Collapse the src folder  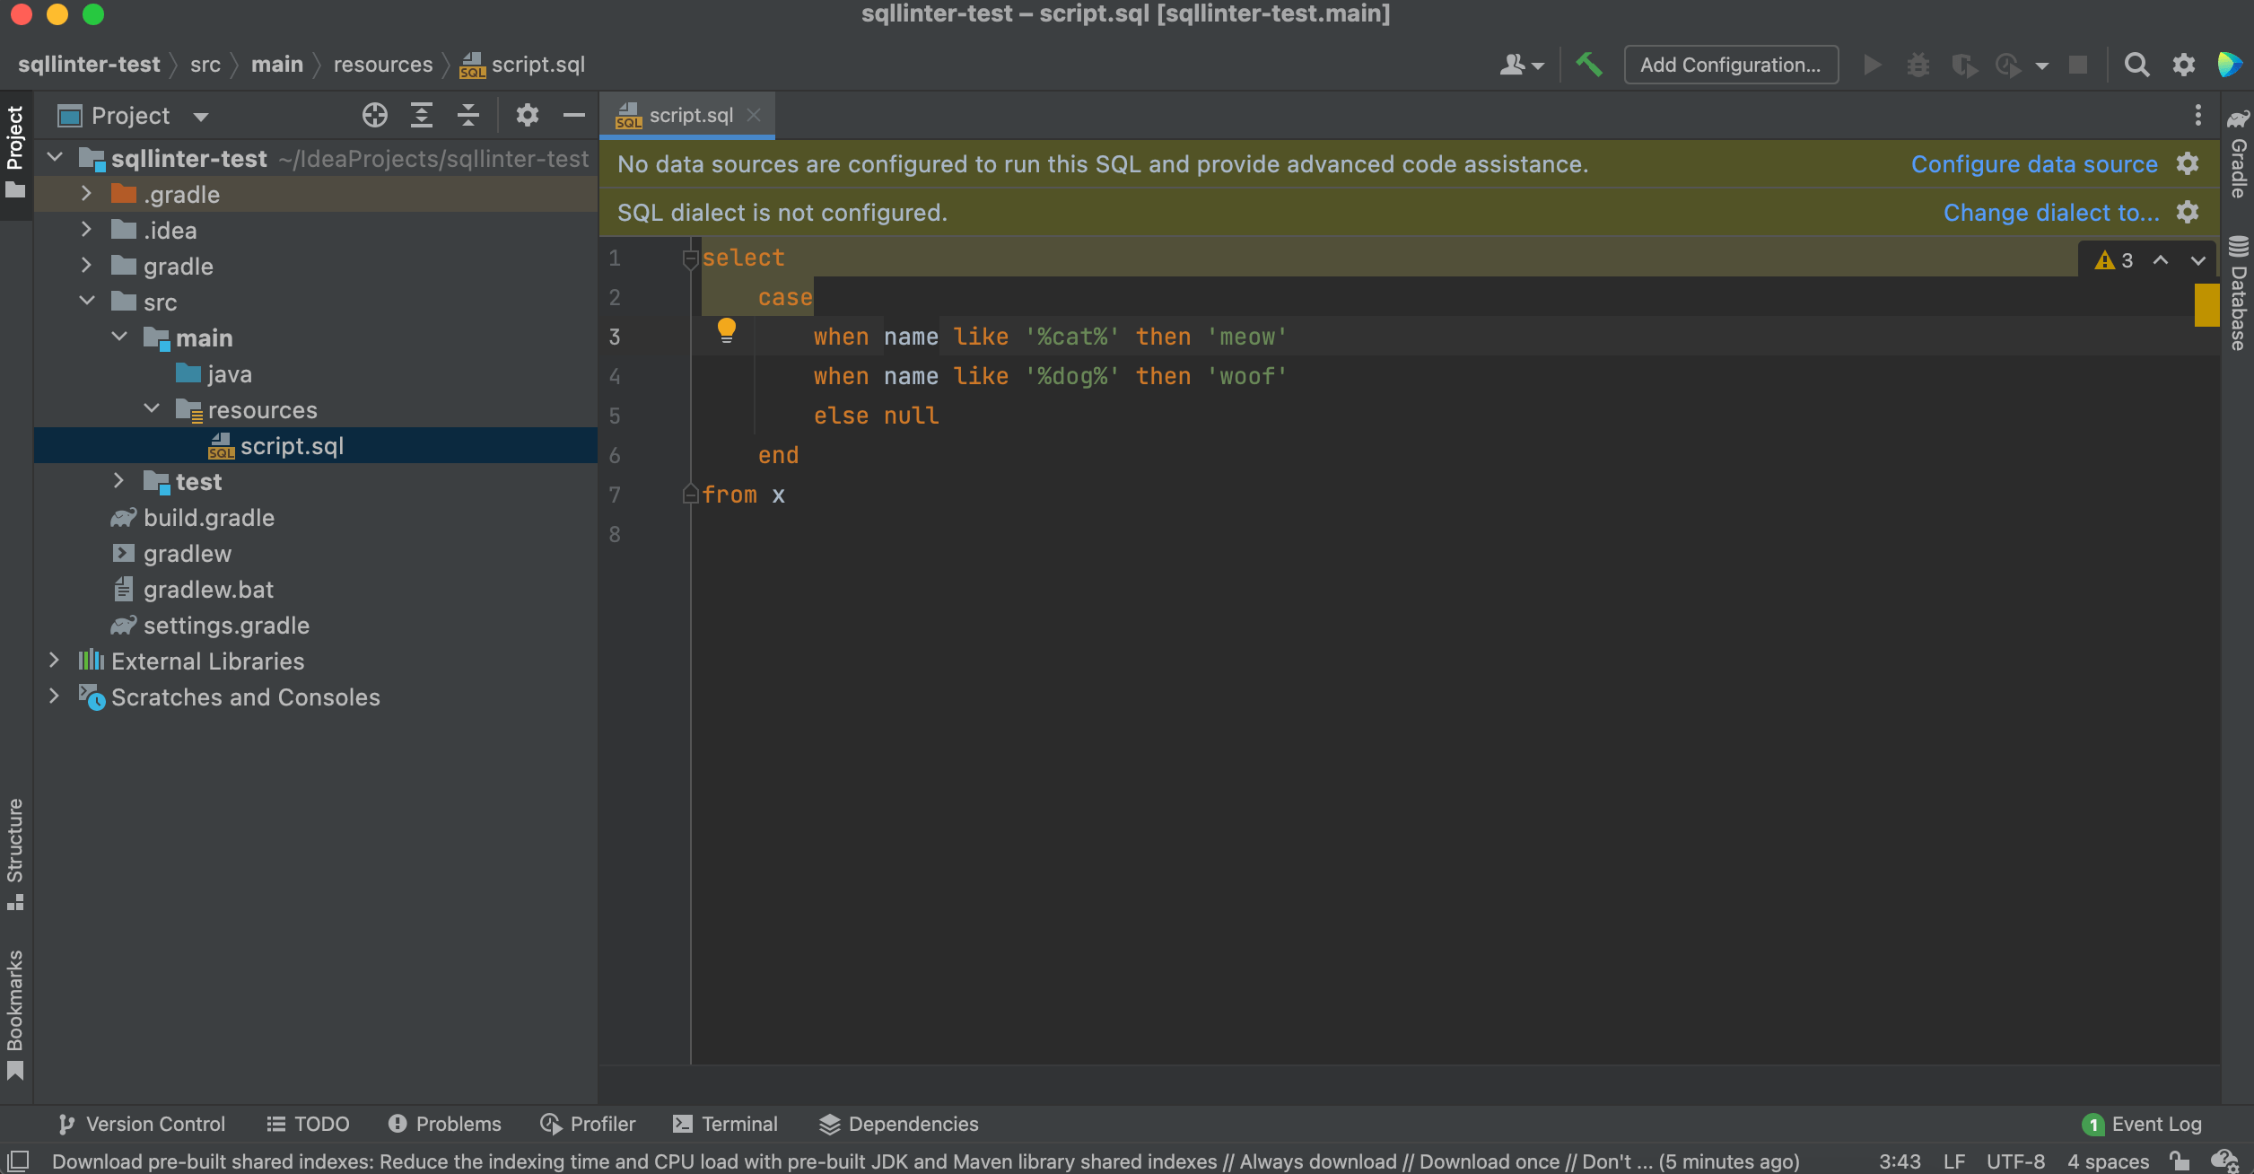pos(86,302)
